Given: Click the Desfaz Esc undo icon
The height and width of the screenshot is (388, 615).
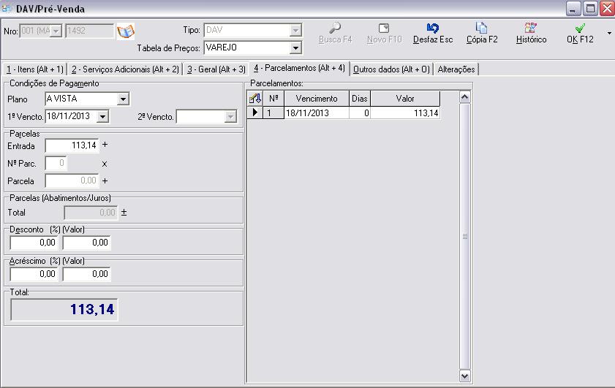Looking at the screenshot, I should pos(433,28).
